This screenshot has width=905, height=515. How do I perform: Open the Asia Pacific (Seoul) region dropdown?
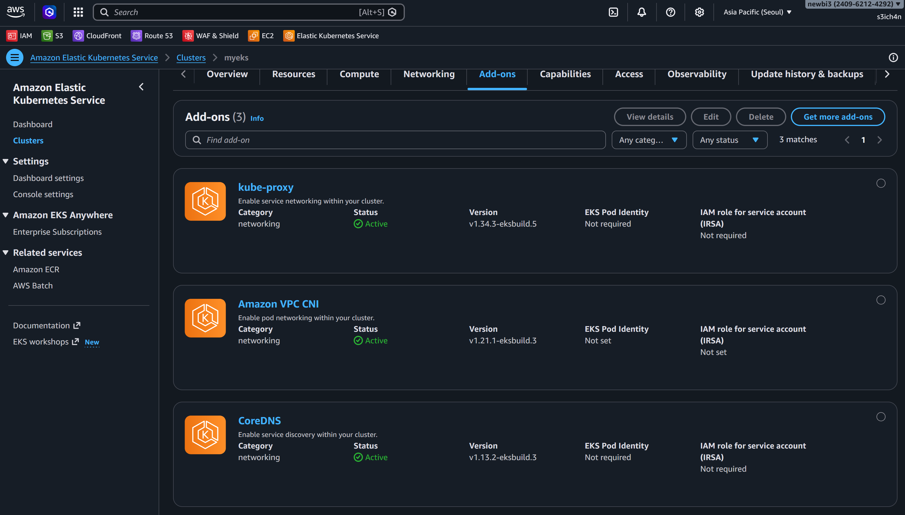[757, 12]
